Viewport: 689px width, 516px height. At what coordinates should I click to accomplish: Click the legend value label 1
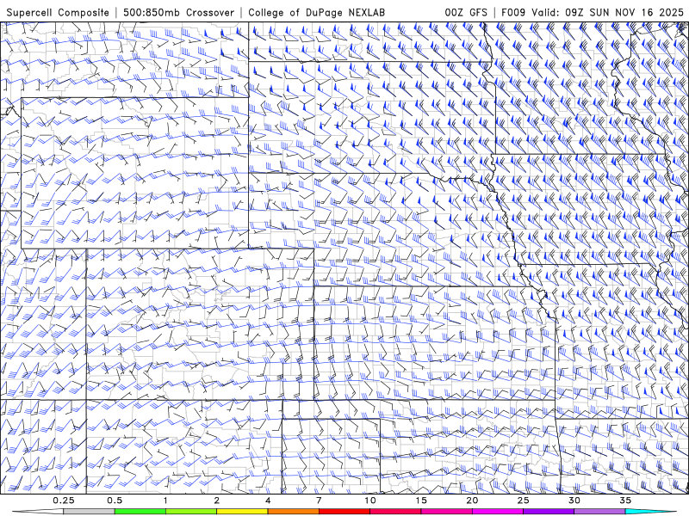coord(165,501)
